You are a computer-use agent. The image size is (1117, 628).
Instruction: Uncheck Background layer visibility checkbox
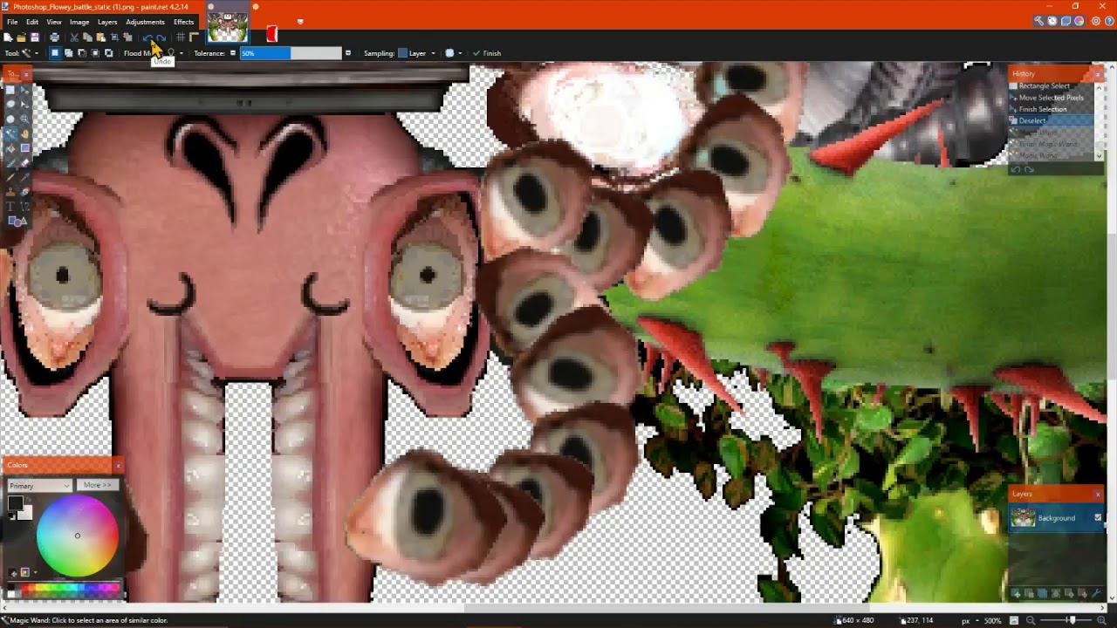1098,517
